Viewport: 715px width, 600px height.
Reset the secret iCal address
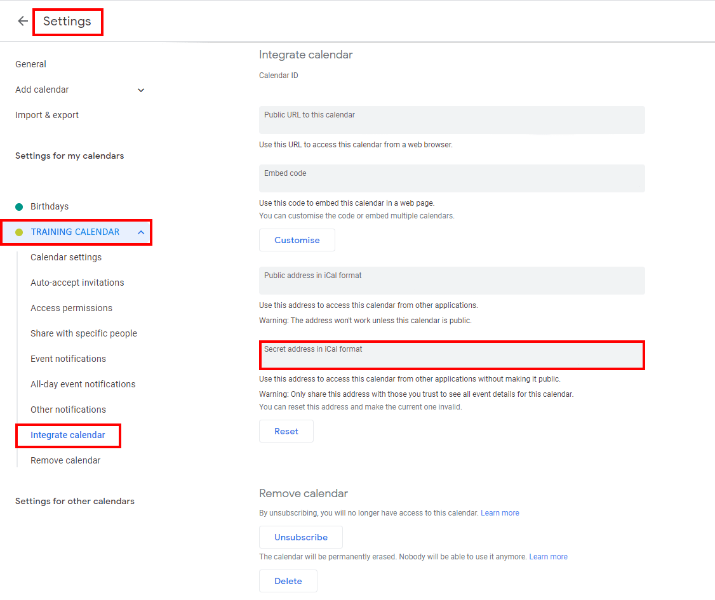(286, 431)
